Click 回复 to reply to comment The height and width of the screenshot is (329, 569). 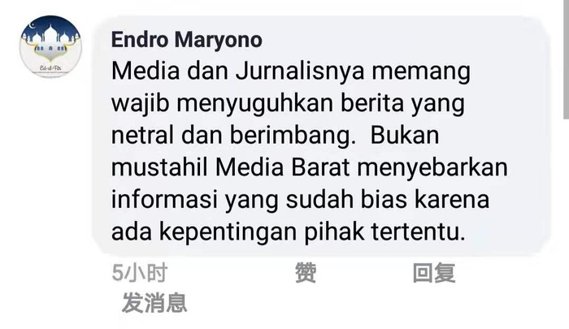(x=434, y=273)
